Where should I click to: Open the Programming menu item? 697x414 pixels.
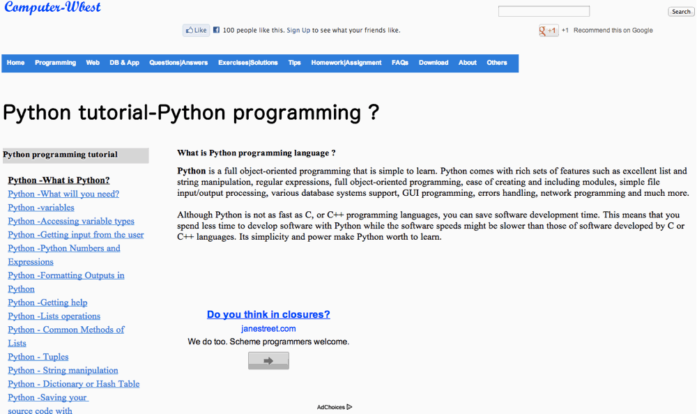[56, 63]
